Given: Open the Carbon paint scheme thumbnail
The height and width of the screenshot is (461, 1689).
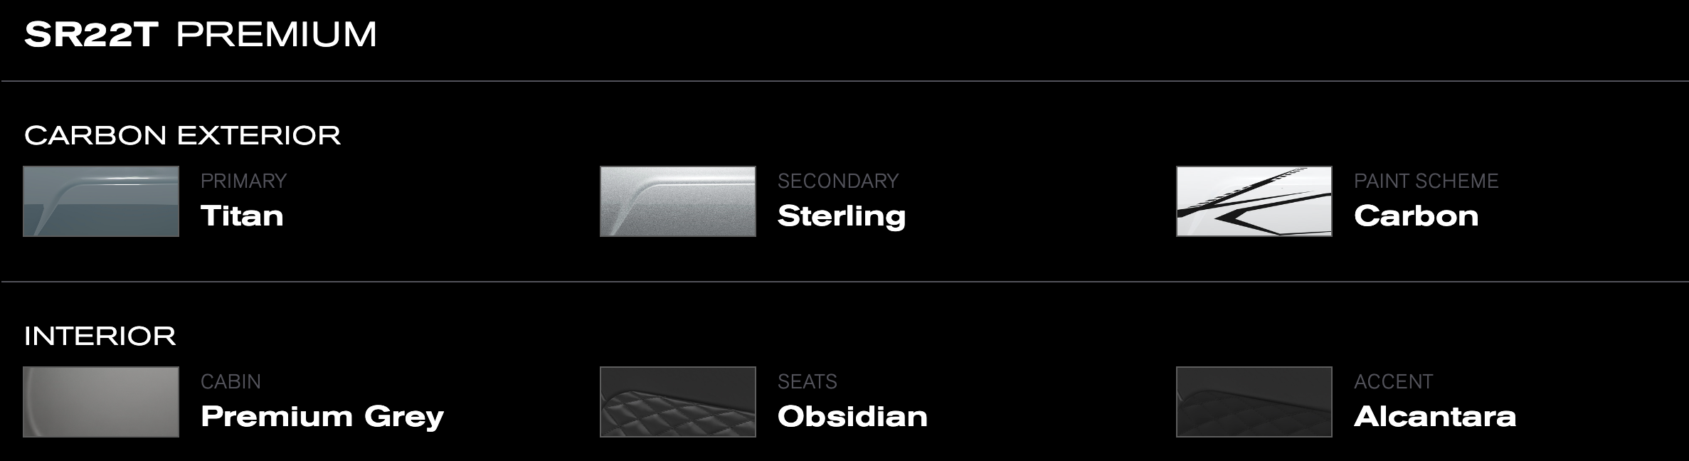Looking at the screenshot, I should click(x=1254, y=201).
